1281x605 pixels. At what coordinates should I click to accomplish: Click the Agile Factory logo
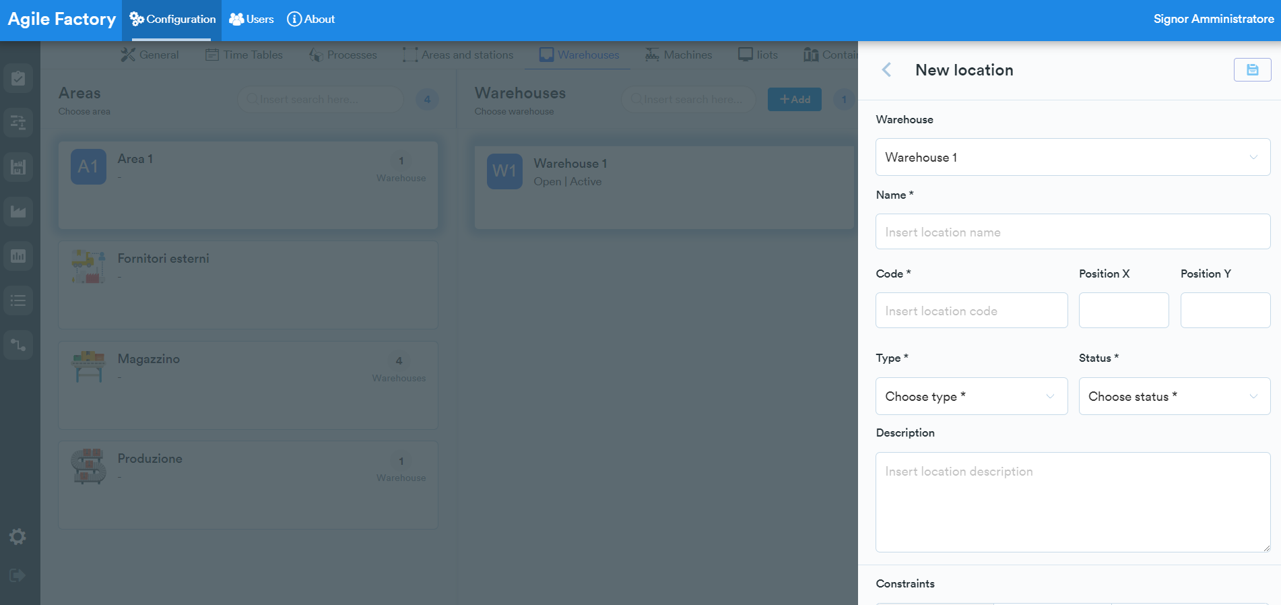[x=62, y=19]
